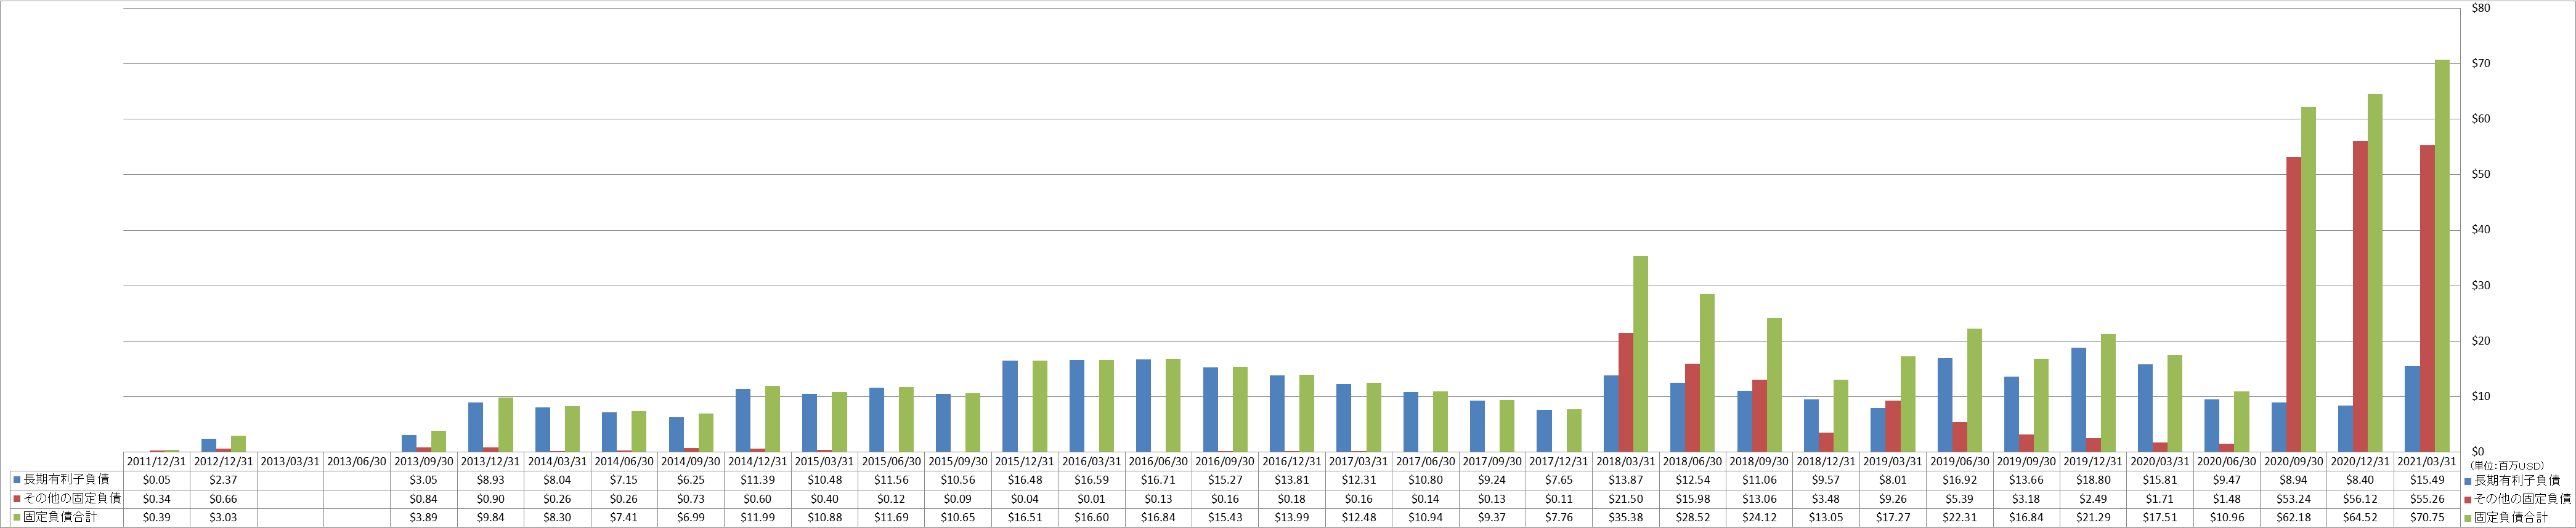Select cell showing $21.50
Viewport: 2576px width, 528px height.
coord(1626,499)
